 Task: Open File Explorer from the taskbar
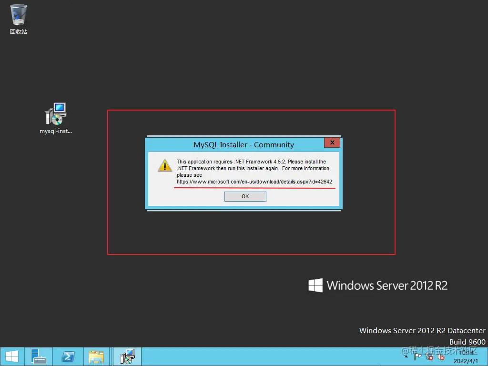(96, 356)
